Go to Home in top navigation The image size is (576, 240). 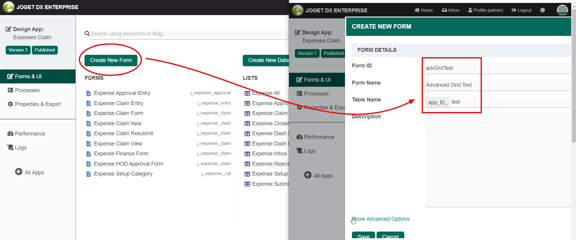point(424,10)
